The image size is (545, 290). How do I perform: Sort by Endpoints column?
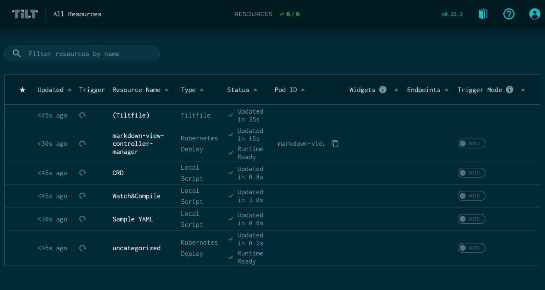coord(428,90)
